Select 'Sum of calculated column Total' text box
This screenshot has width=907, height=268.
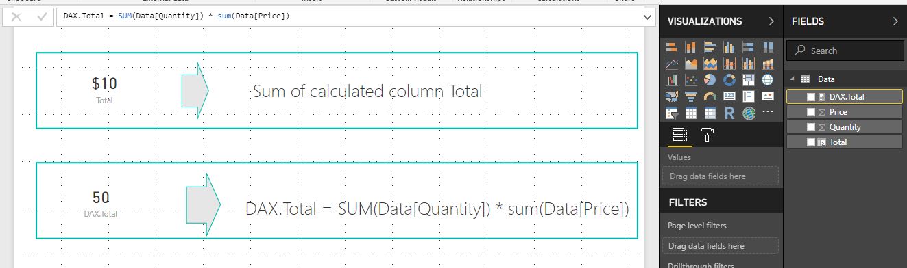tap(367, 91)
